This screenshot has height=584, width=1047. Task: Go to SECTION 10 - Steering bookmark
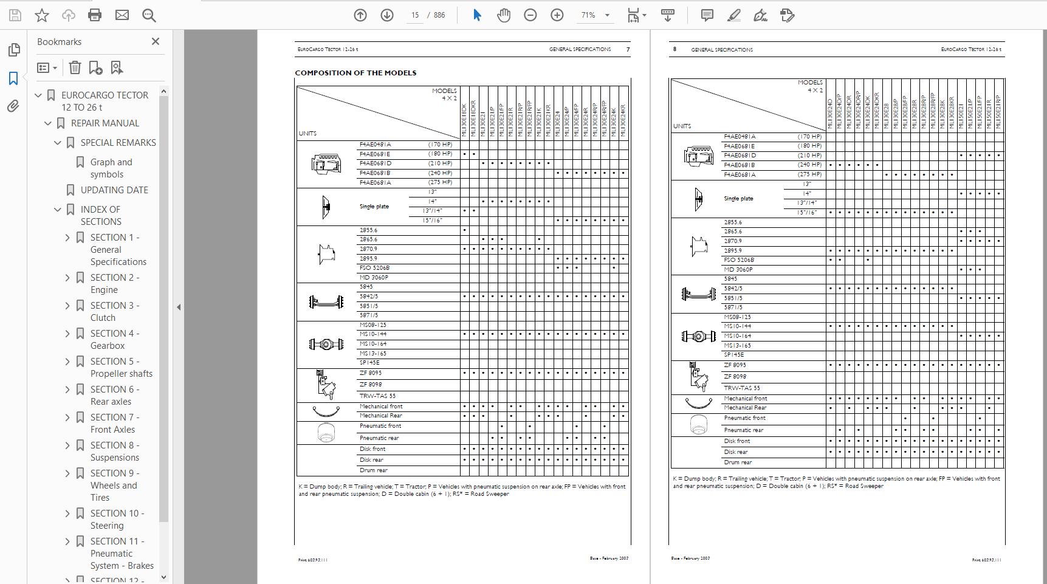coord(117,520)
